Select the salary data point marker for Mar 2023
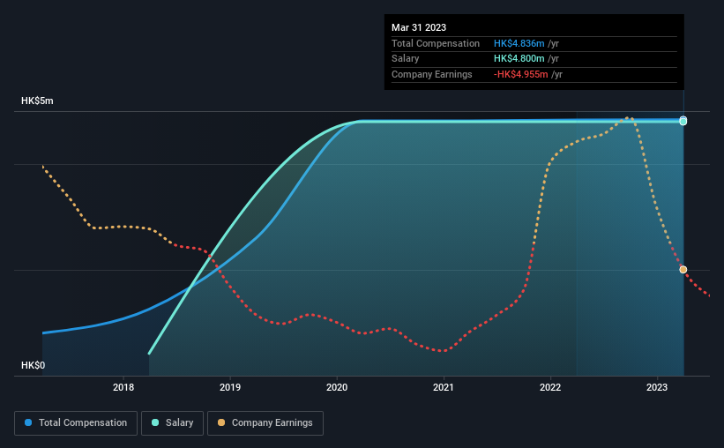Screen dimensions: 724x448 tap(683, 122)
